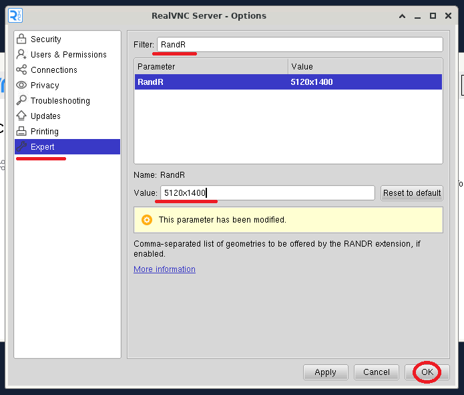Click the Users & Permissions person icon

(x=21, y=54)
